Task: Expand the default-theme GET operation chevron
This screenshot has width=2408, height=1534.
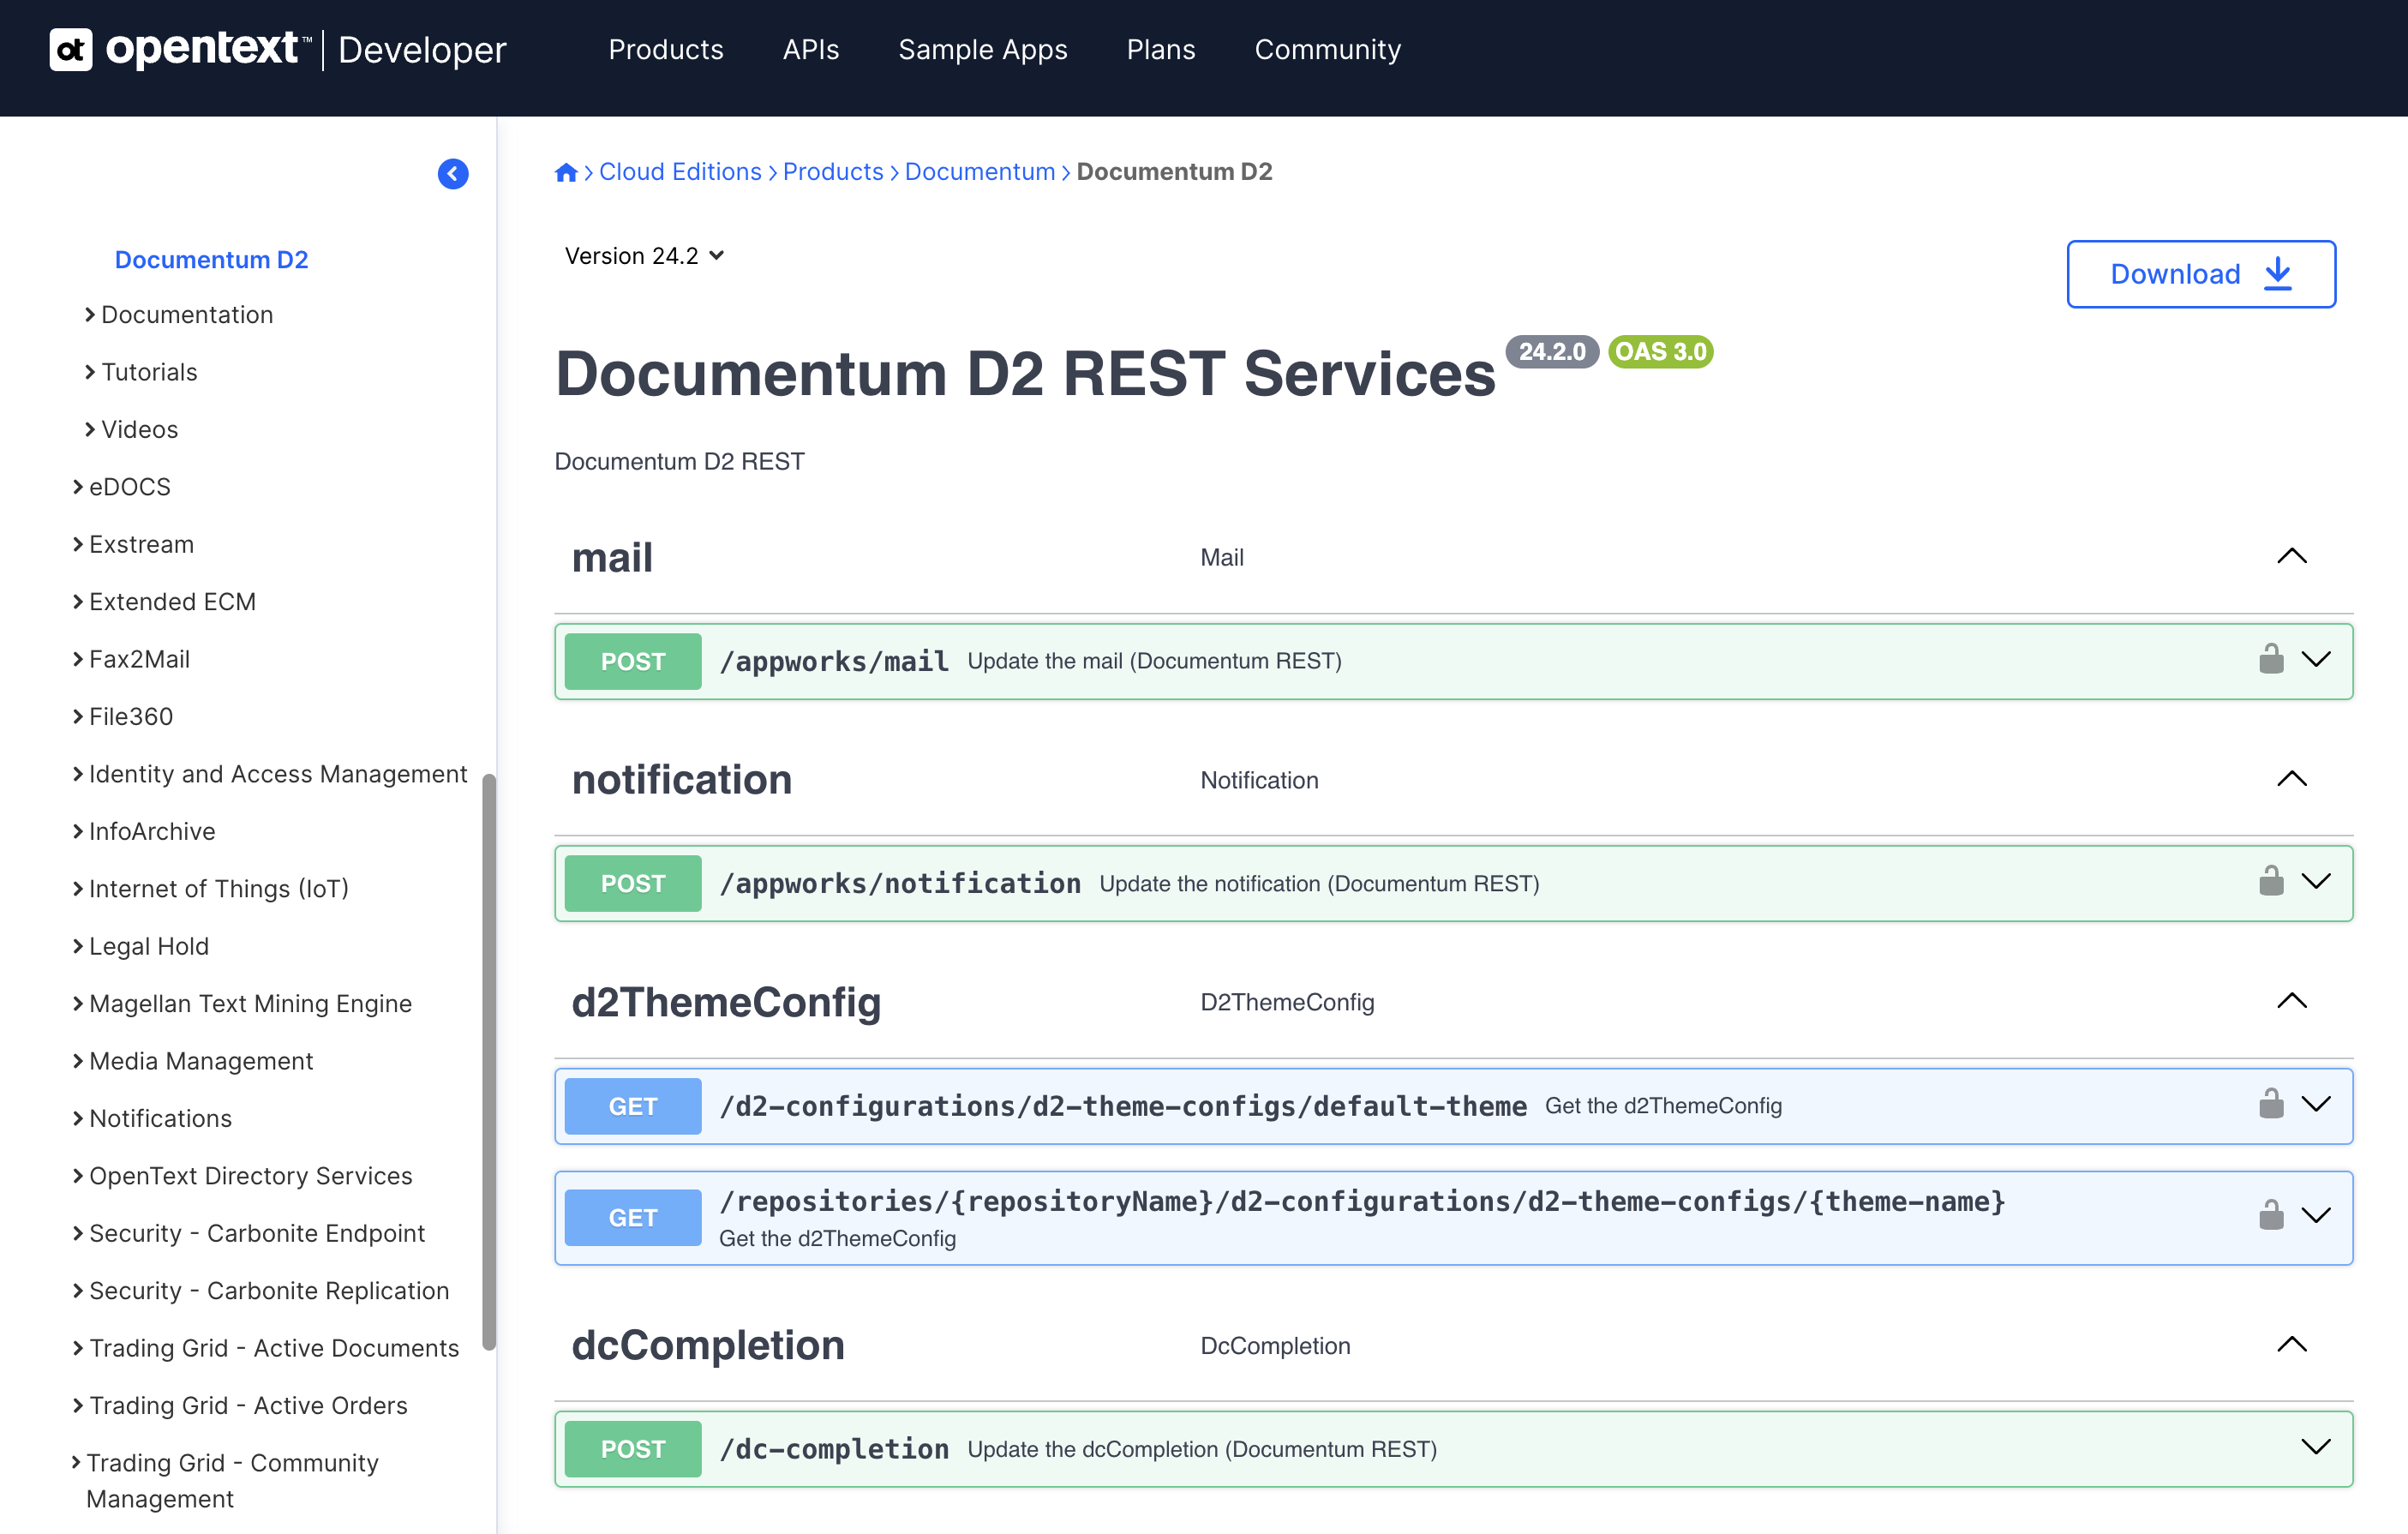Action: (x=2316, y=1104)
